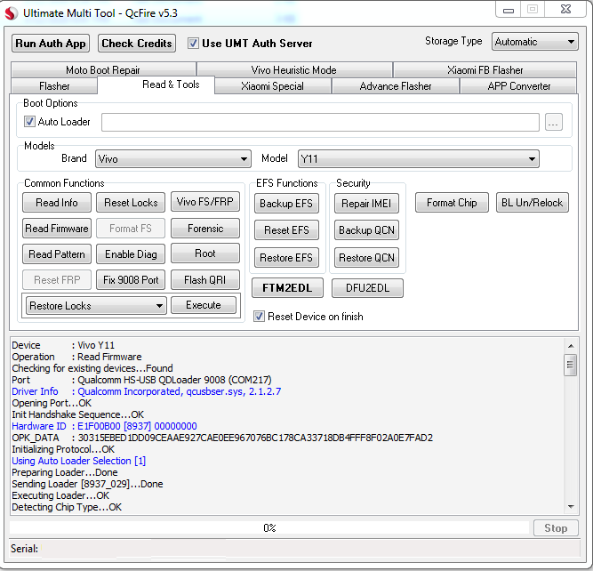Click the Port QDLoader 9008 log line
This screenshot has height=571, width=593.
pyautogui.click(x=142, y=380)
